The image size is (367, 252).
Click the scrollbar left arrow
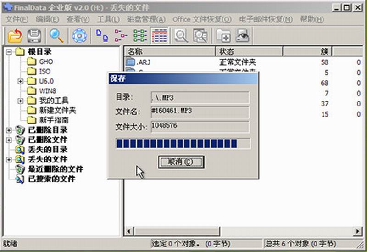pos(128,231)
